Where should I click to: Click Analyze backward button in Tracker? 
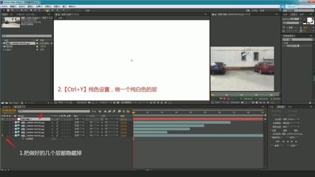(288, 142)
